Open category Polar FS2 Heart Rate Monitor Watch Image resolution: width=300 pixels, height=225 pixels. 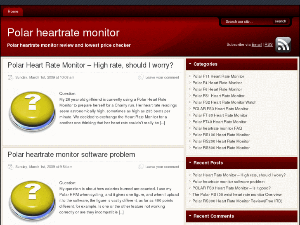click(x=224, y=102)
